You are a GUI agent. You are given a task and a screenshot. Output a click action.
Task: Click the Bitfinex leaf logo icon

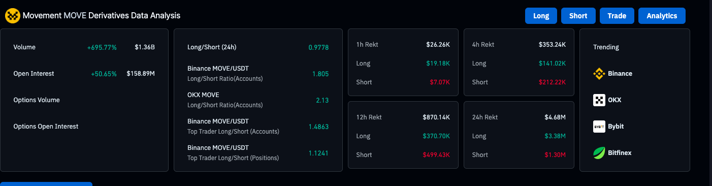[599, 153]
